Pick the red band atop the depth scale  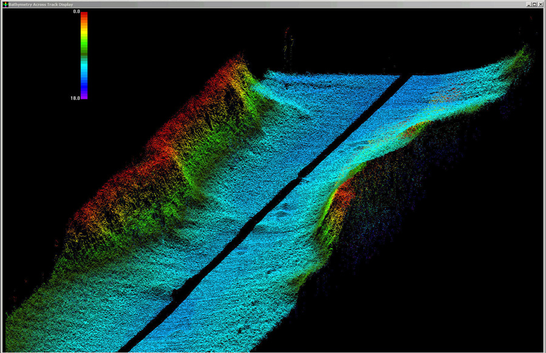click(84, 16)
